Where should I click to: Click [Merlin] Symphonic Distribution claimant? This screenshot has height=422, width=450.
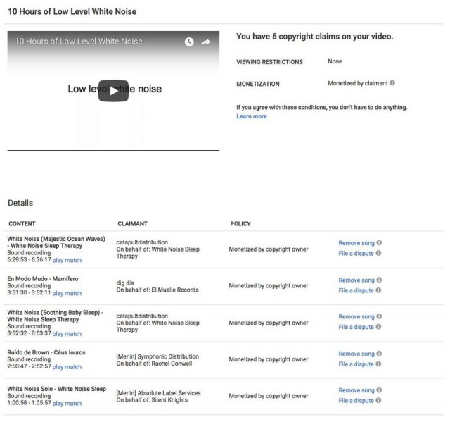click(157, 356)
